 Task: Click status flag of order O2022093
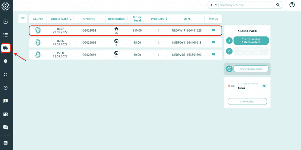(213, 31)
